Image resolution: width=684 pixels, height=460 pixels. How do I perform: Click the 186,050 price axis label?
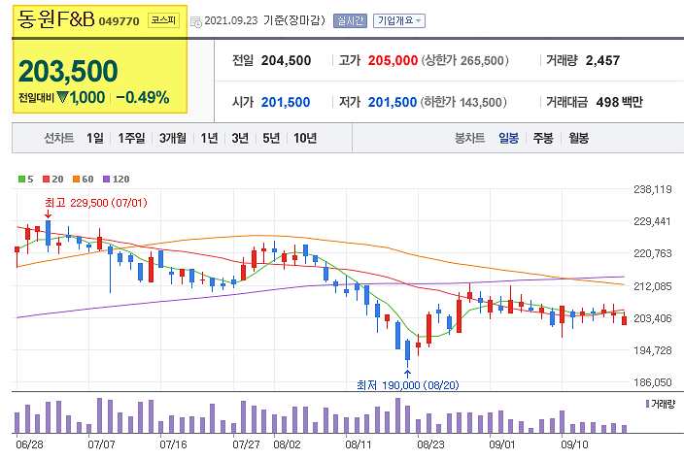click(653, 382)
